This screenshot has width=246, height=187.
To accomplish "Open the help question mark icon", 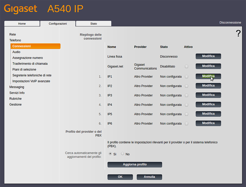I will tap(238, 33).
